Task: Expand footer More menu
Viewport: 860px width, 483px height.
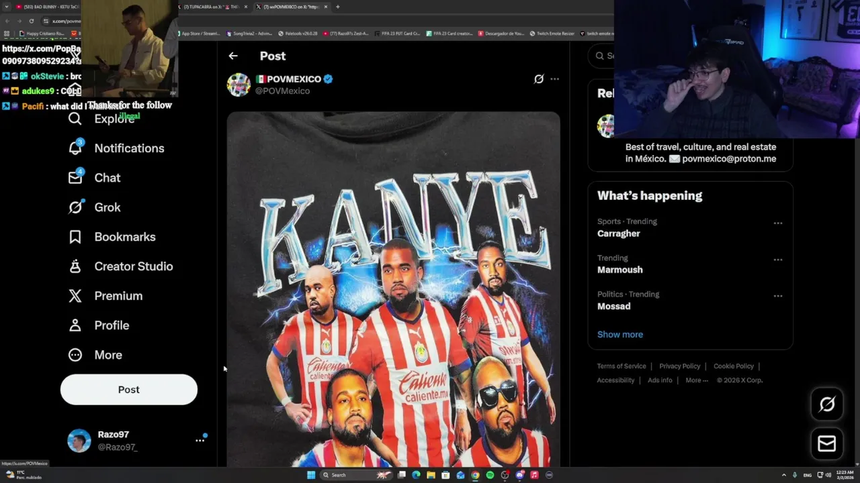Action: point(697,380)
